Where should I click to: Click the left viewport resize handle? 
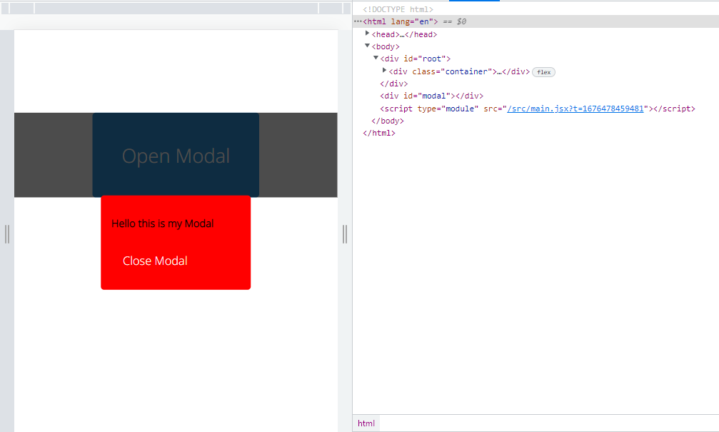point(7,234)
